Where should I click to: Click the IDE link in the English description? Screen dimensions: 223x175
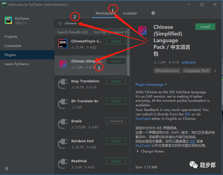[187, 114]
